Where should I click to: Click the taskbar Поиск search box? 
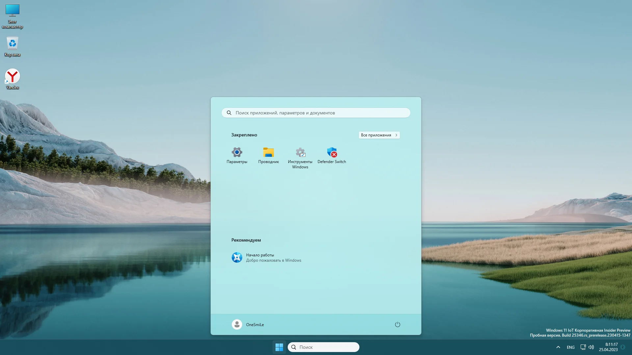click(323, 347)
